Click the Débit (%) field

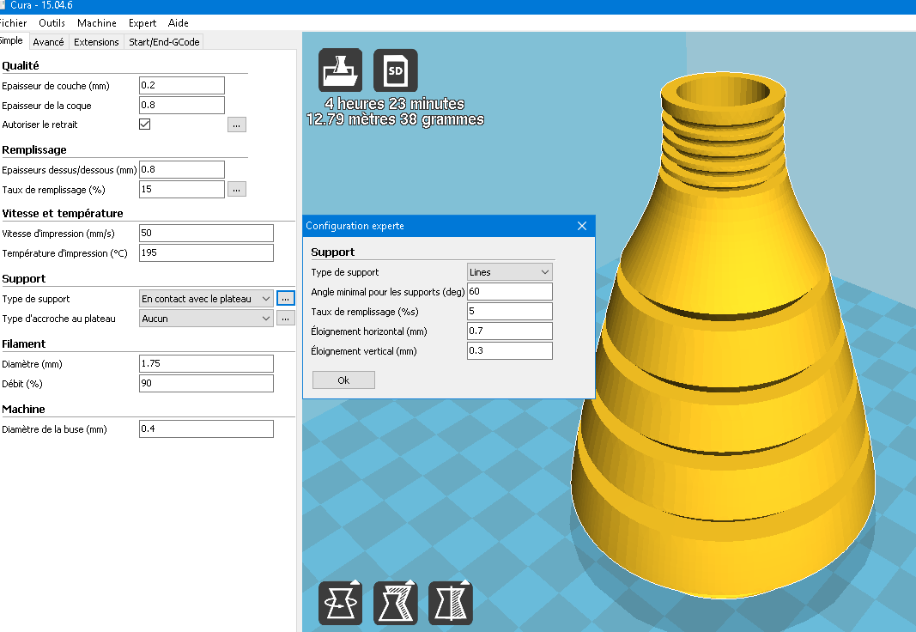[206, 383]
